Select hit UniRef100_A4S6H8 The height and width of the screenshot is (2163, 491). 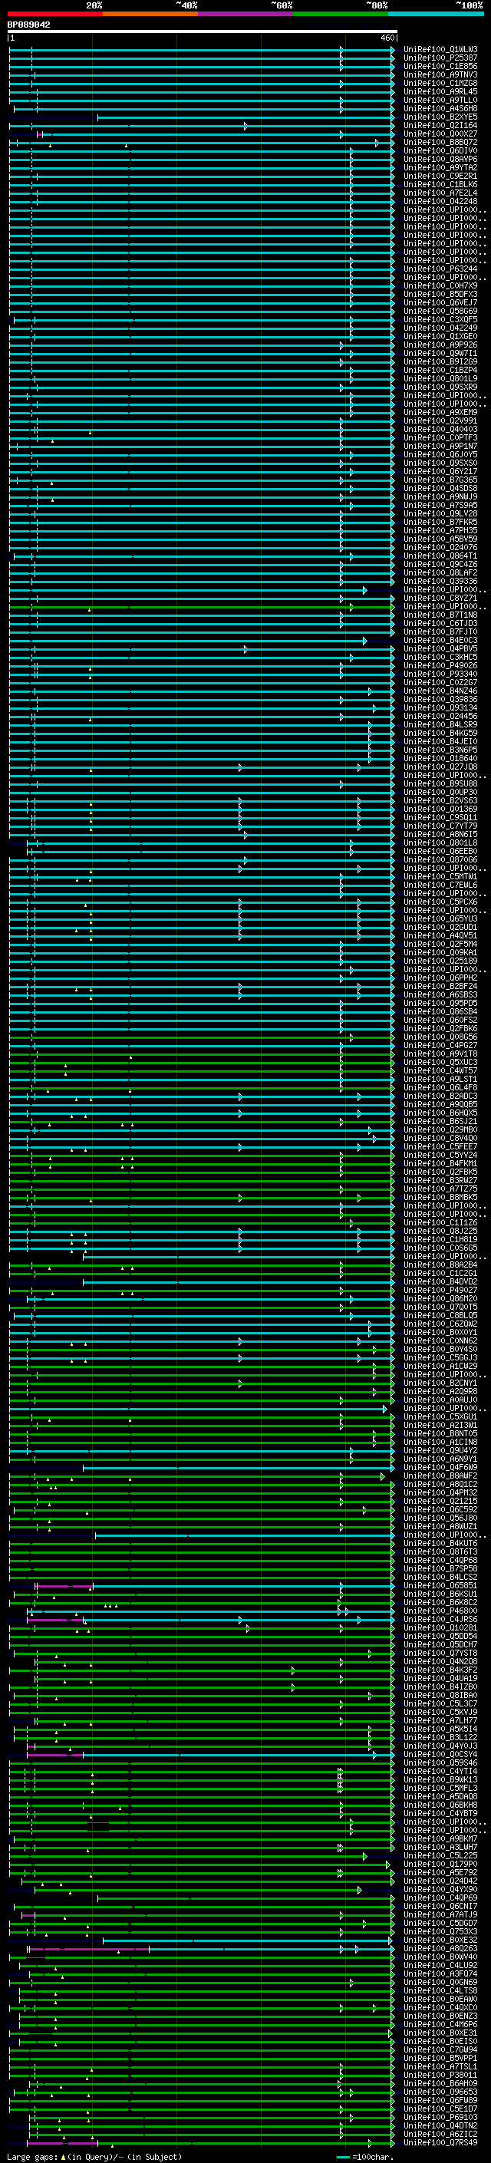click(x=440, y=108)
